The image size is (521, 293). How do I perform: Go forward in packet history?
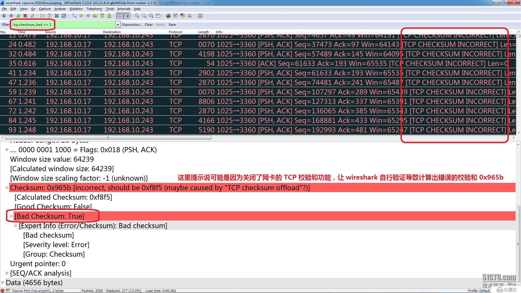pyautogui.click(x=88, y=16)
